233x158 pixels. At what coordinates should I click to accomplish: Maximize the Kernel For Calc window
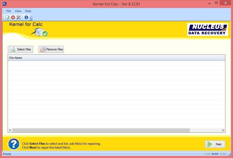point(216,3)
